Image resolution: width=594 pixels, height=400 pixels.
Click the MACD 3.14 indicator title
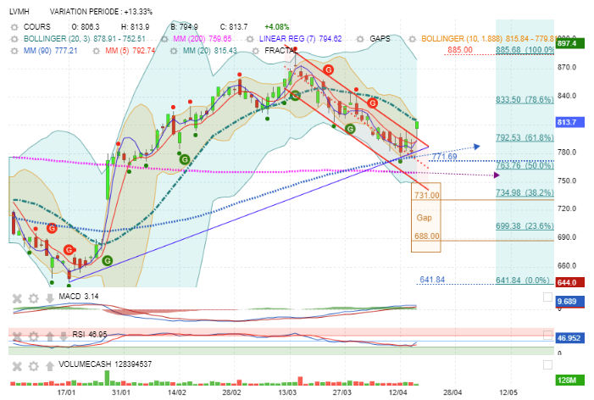click(79, 297)
